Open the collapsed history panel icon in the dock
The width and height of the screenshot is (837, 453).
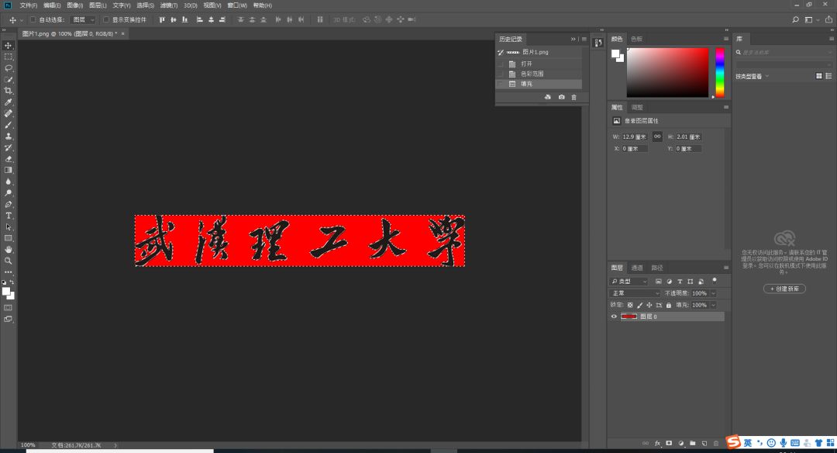coord(598,43)
